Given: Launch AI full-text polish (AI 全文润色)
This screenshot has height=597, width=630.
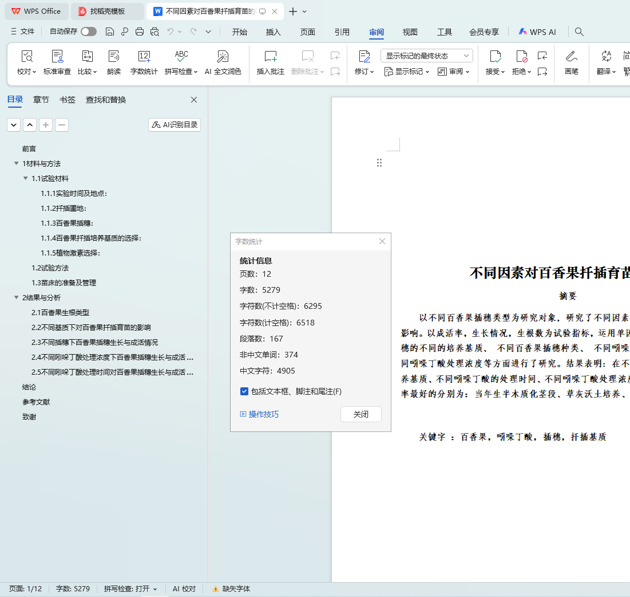Looking at the screenshot, I should coord(223,57).
